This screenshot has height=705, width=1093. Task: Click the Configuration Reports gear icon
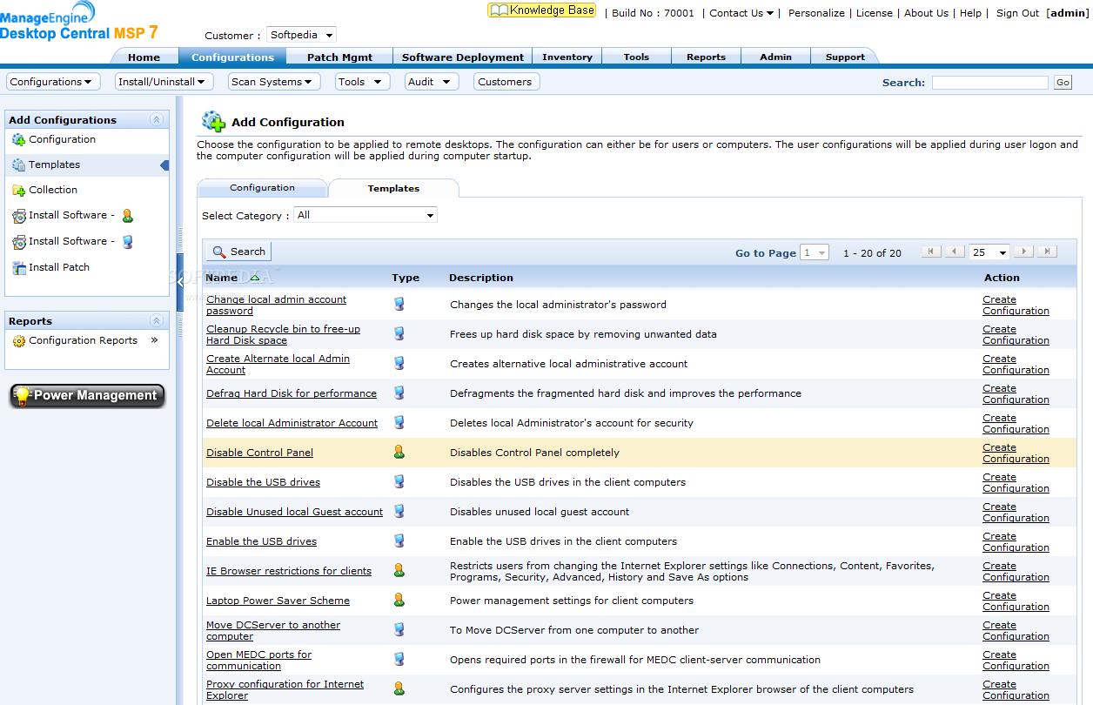[18, 341]
